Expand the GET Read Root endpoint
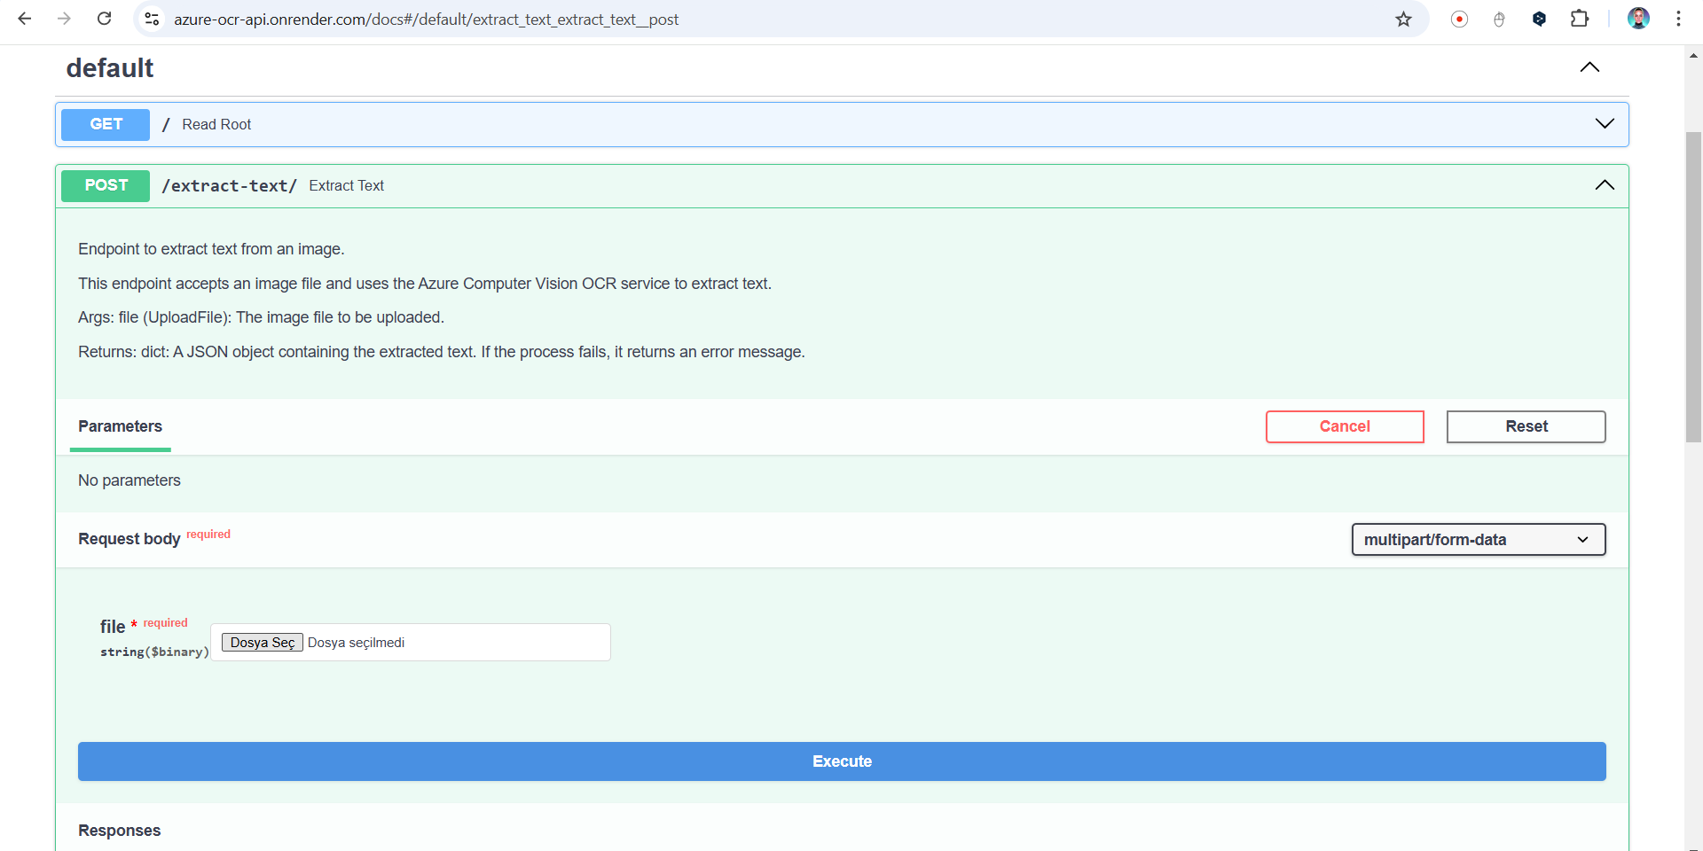This screenshot has width=1703, height=851. 1605,124
